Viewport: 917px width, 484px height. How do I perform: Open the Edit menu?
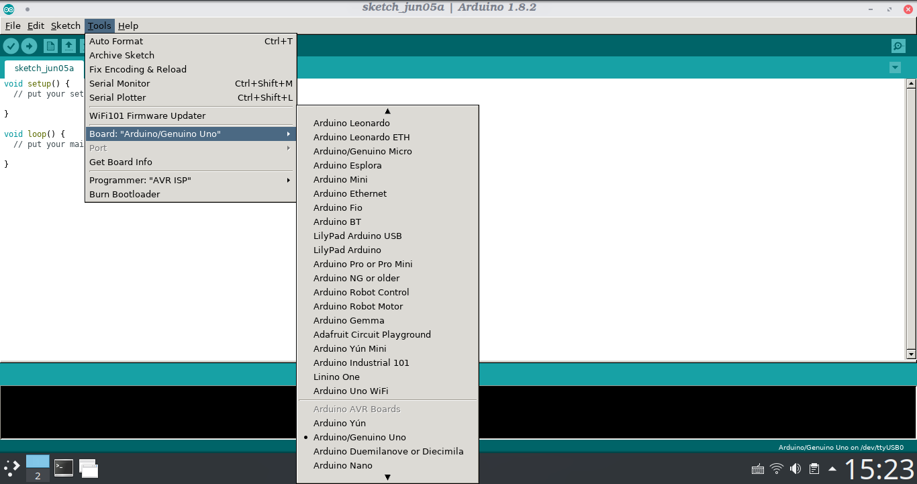(36, 26)
